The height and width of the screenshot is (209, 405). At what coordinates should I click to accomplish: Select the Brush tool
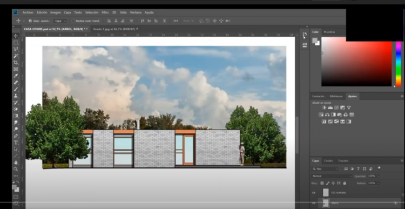[x=16, y=90]
